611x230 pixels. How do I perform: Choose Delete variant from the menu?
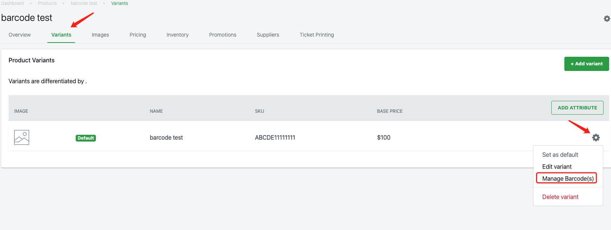560,197
